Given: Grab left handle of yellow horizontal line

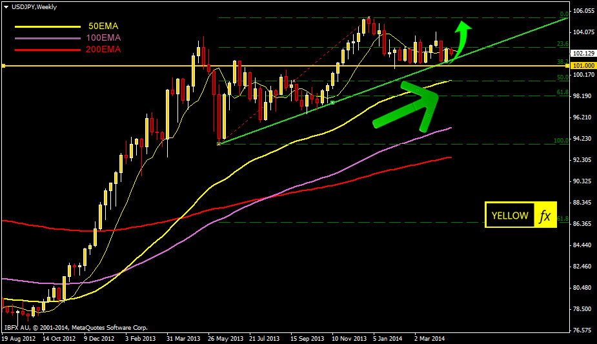Looking at the screenshot, I should click(3, 66).
